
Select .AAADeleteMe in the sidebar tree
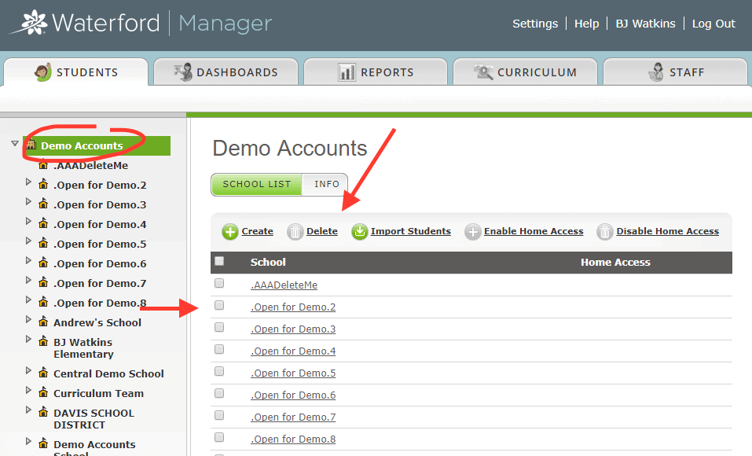pos(90,166)
